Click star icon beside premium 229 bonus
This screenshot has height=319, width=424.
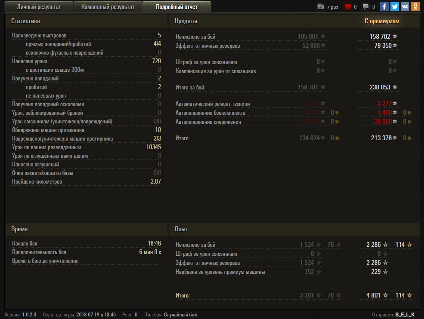pos(386,272)
